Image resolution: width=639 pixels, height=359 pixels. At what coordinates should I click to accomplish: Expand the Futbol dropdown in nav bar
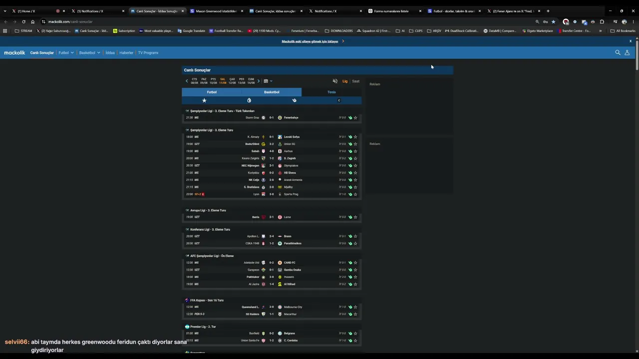point(72,52)
